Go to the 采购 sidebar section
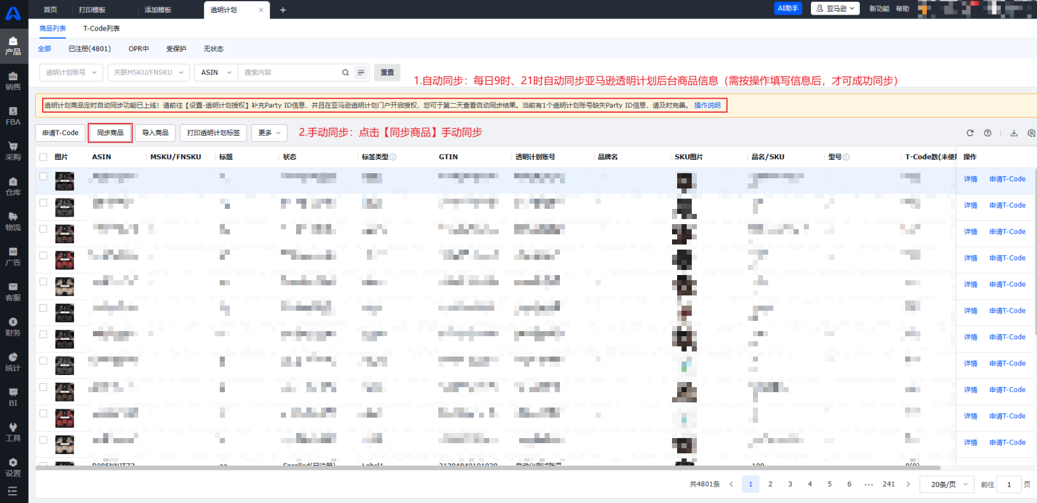Screen dimensions: 1037x503 13,151
